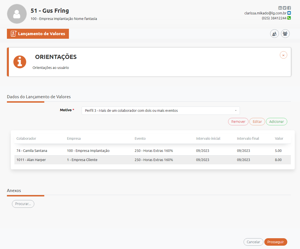Click the Adicionar button
The width and height of the screenshot is (300, 249).
[x=276, y=122]
